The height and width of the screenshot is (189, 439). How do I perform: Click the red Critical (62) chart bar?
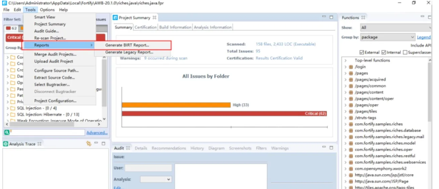(224, 114)
